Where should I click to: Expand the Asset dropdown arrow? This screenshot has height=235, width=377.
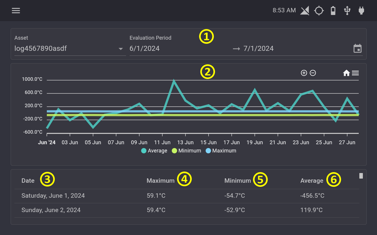click(120, 49)
